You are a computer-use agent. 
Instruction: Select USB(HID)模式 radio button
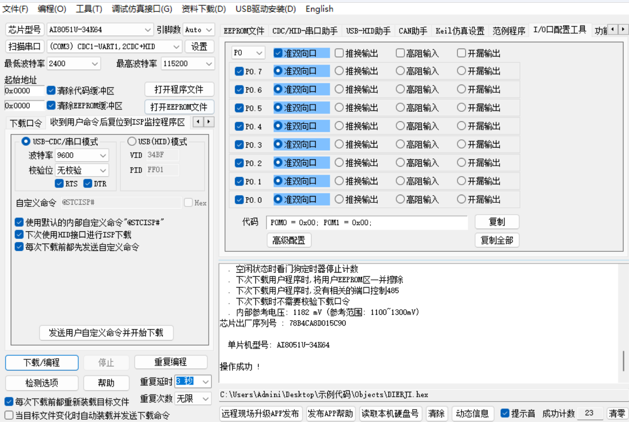pyautogui.click(x=132, y=142)
